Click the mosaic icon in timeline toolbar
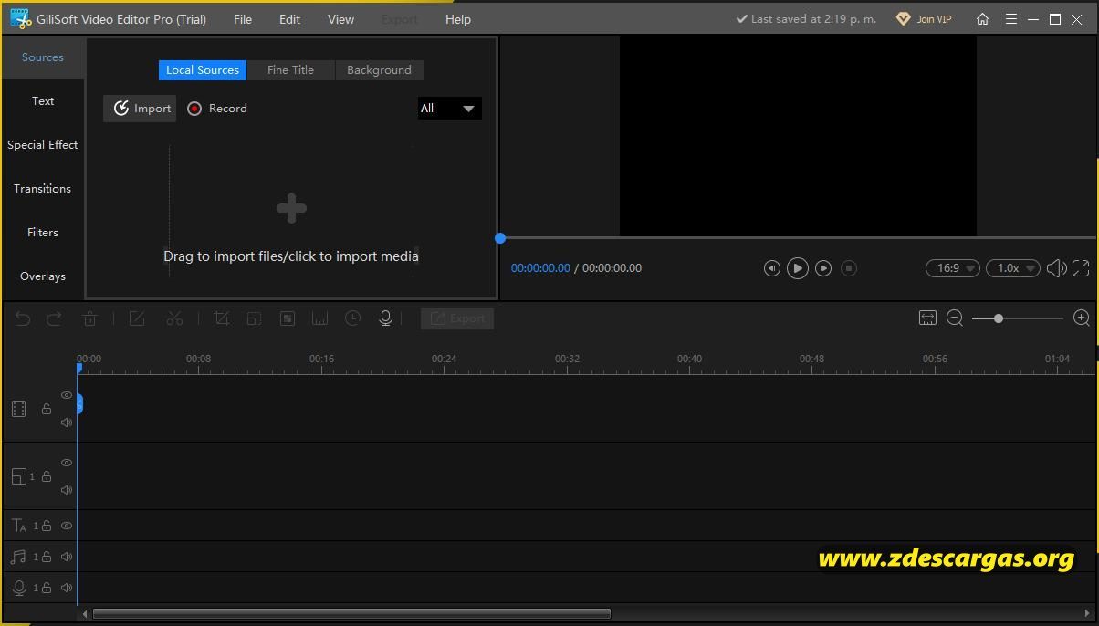Image resolution: width=1099 pixels, height=626 pixels. pos(287,318)
